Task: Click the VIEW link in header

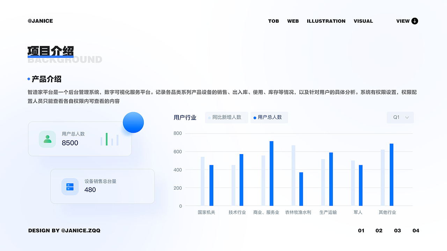Action: [x=403, y=21]
